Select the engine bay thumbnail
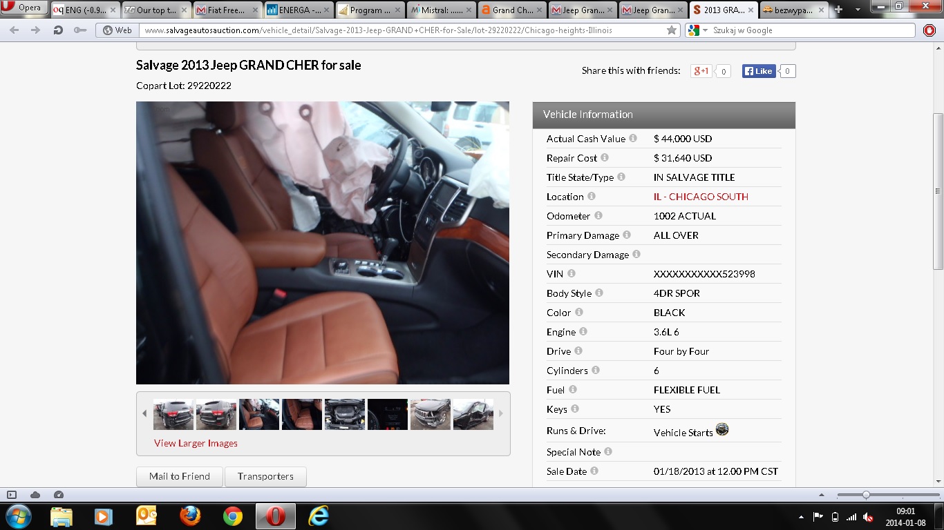944x530 pixels. pyautogui.click(x=345, y=414)
